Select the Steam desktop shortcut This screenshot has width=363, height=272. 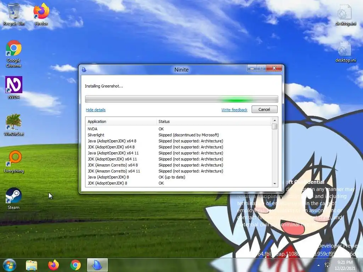14,198
